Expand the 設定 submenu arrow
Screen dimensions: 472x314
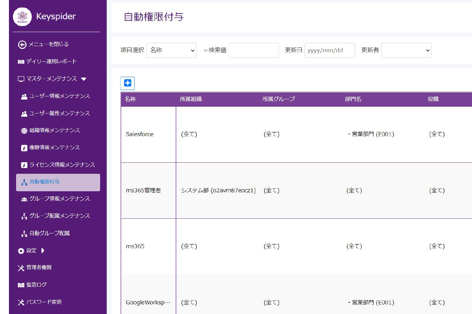(x=43, y=250)
